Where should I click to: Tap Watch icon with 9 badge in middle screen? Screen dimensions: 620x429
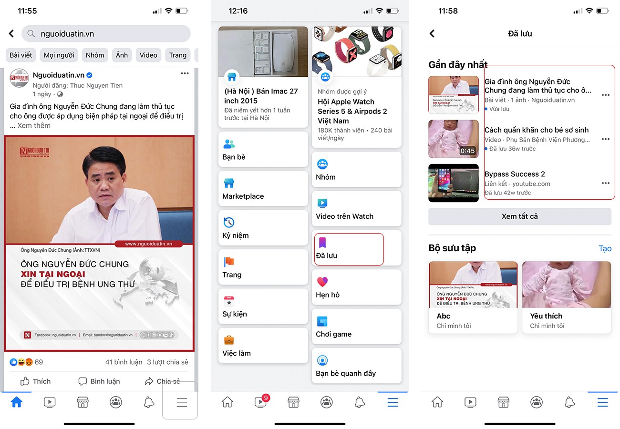click(x=261, y=401)
